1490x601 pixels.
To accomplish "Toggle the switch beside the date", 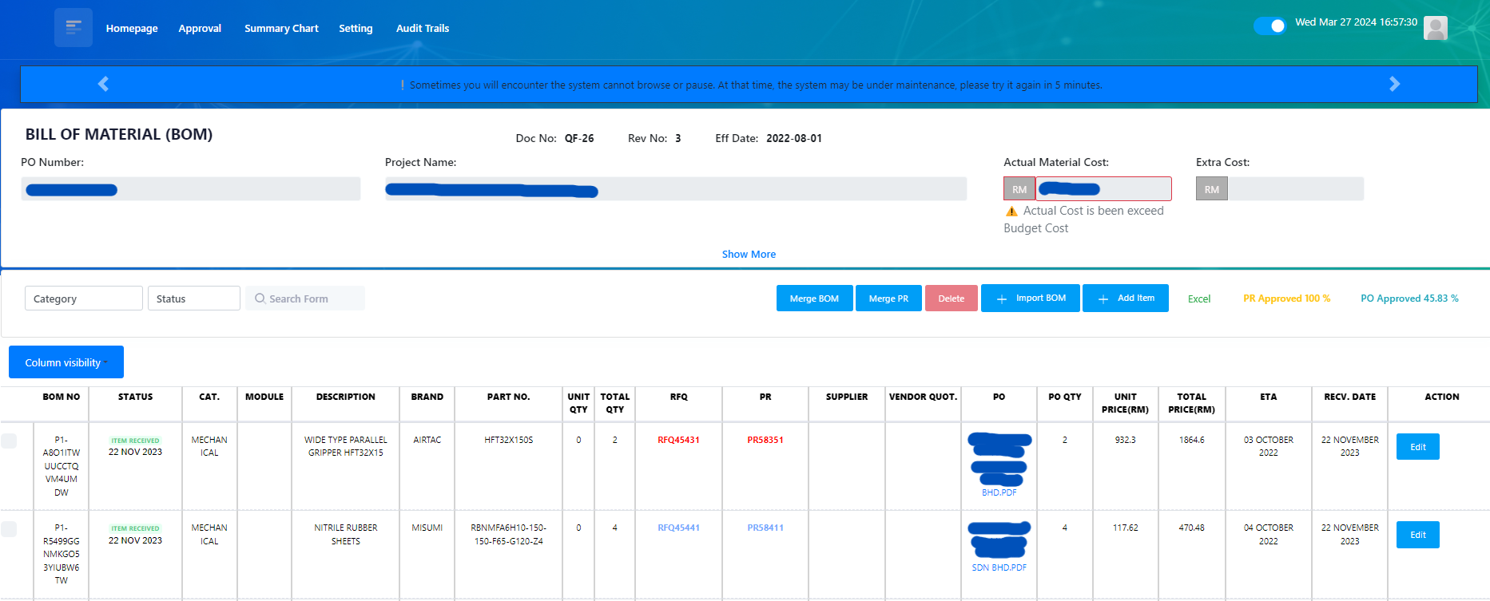I will tap(1269, 26).
